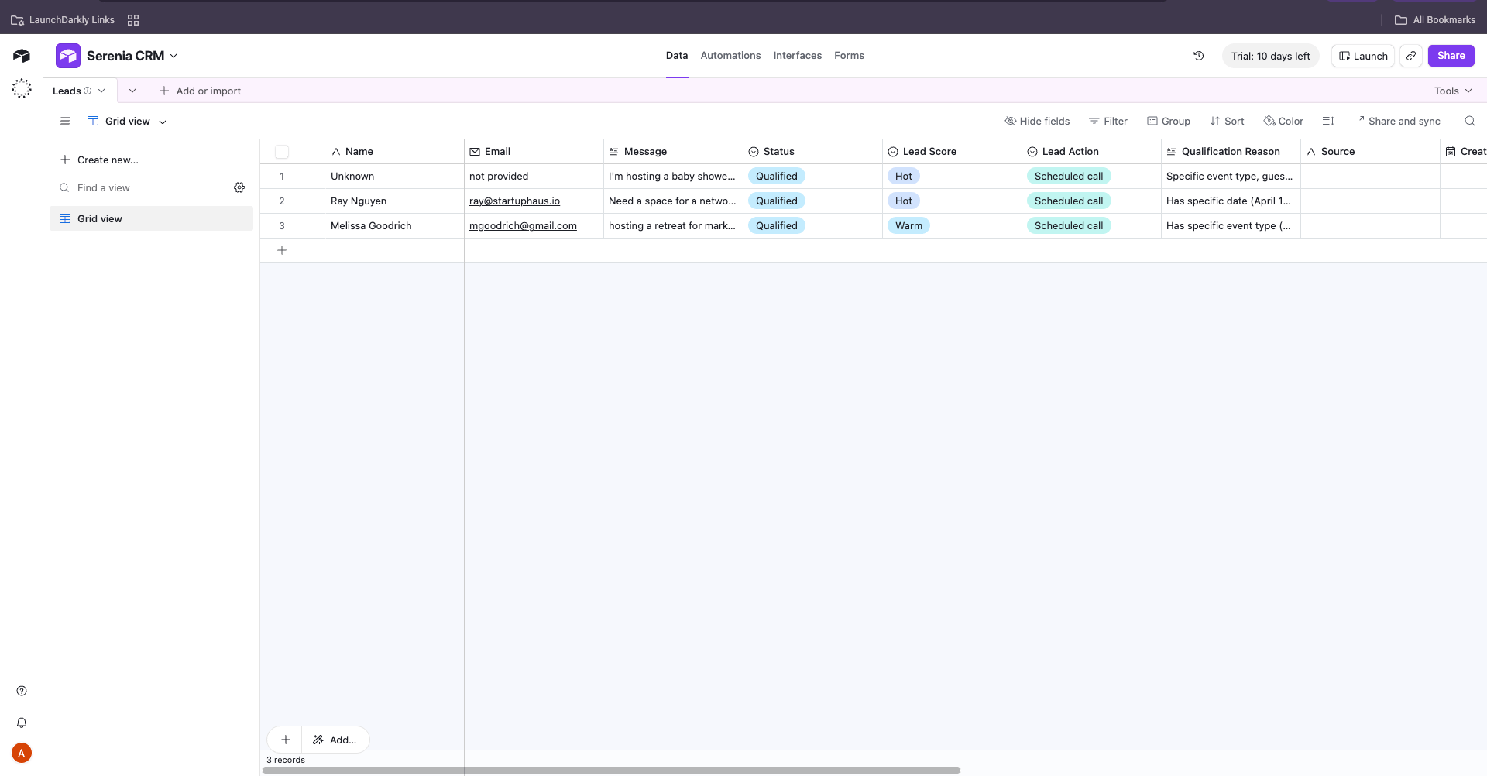Open bookmarks apps grid icon
1487x776 pixels.
133,20
